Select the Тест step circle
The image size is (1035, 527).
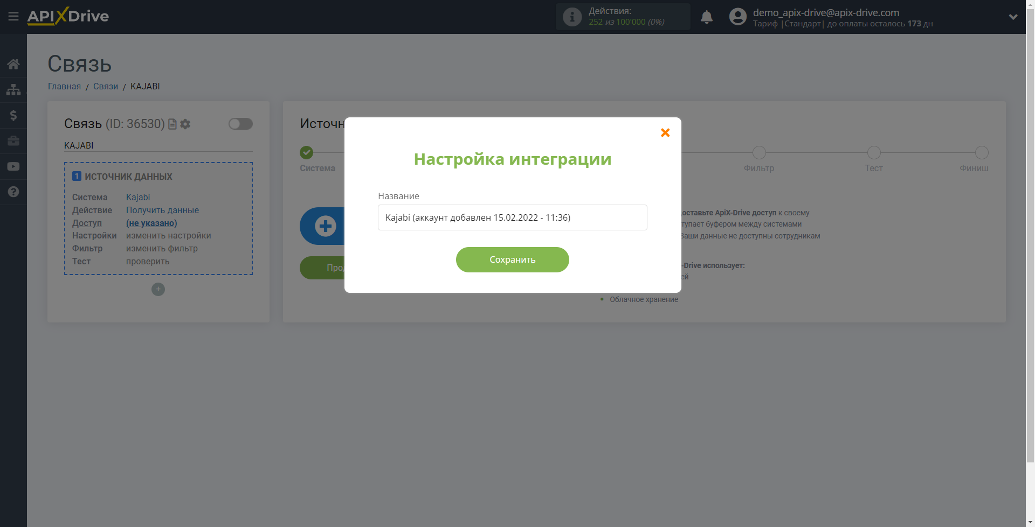coord(874,153)
